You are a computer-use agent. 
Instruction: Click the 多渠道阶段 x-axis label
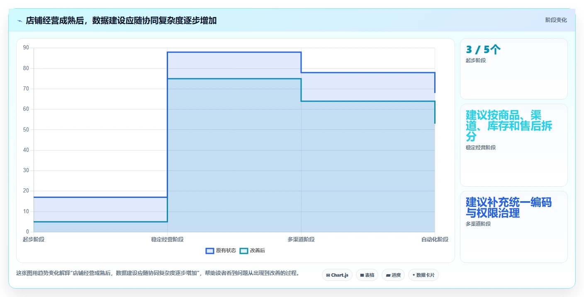301,239
